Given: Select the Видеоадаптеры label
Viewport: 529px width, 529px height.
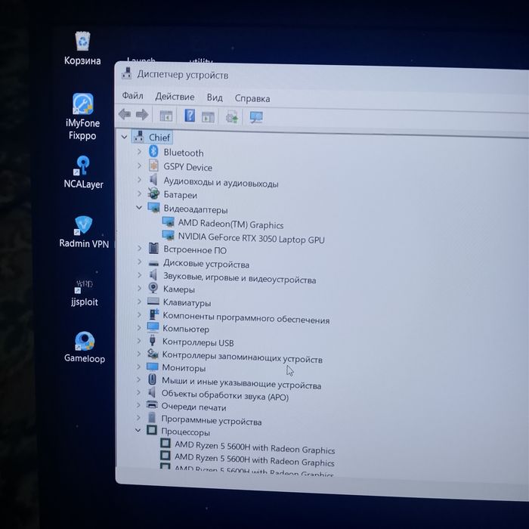Looking at the screenshot, I should (196, 209).
